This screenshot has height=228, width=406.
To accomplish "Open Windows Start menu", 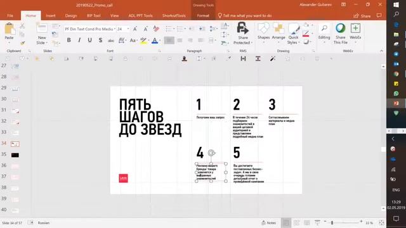I will point(396,4).
